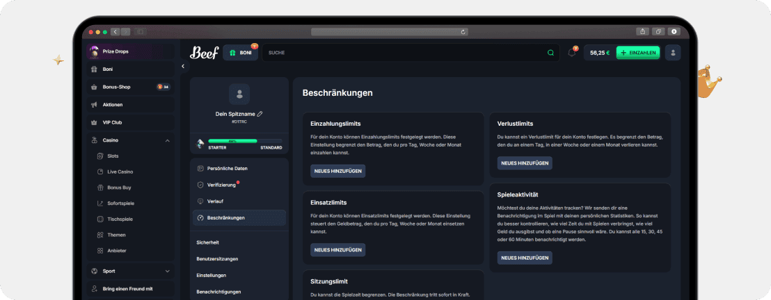771x300 pixels.
Task: Collapse the Casino section chevron
Action: tap(167, 140)
